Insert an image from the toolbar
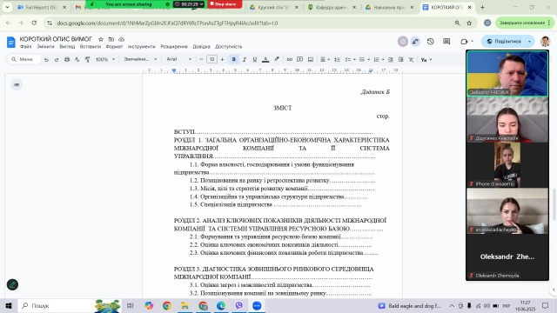The width and height of the screenshot is (557, 313). (x=311, y=59)
